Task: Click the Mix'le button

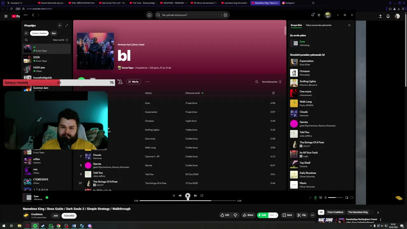Action: (134, 82)
